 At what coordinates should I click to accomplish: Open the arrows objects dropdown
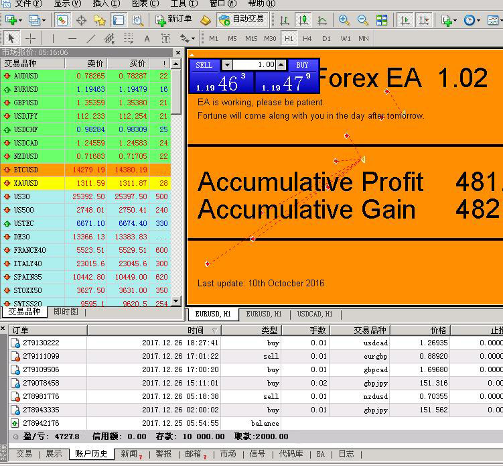coord(188,39)
